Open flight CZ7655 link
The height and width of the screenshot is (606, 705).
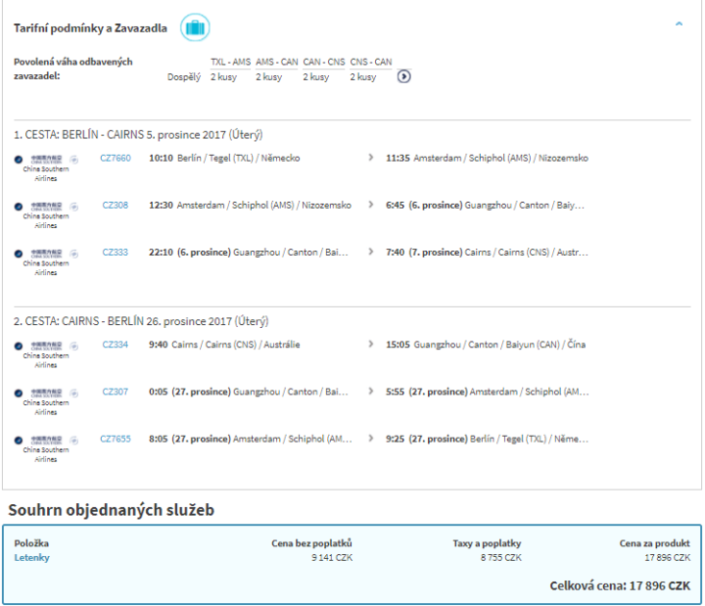tap(115, 439)
